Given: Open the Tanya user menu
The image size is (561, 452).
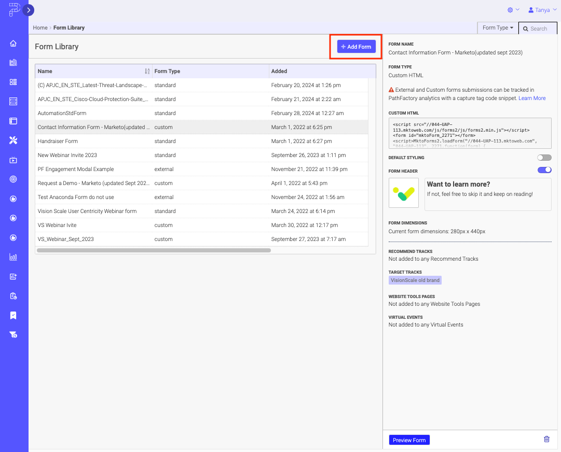Looking at the screenshot, I should [542, 10].
